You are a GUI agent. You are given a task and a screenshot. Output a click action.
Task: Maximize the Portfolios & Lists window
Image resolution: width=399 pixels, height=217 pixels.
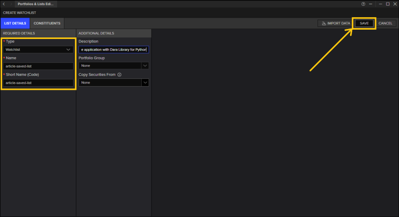(x=388, y=4)
